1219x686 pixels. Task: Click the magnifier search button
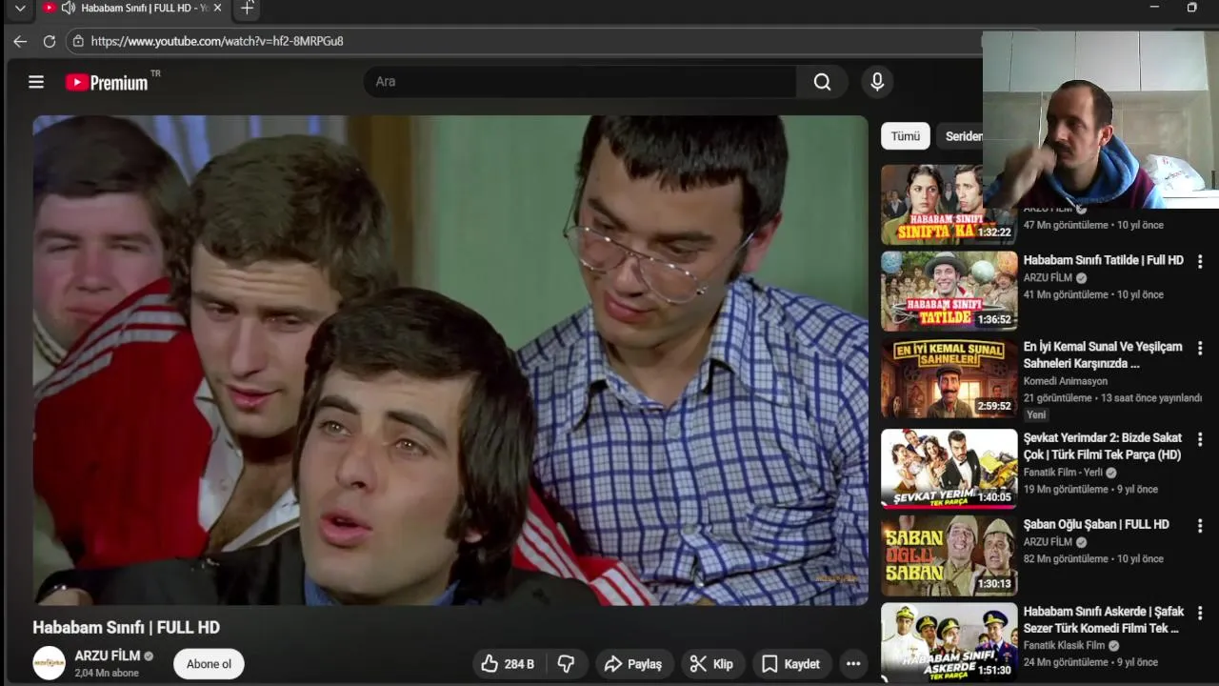[822, 82]
